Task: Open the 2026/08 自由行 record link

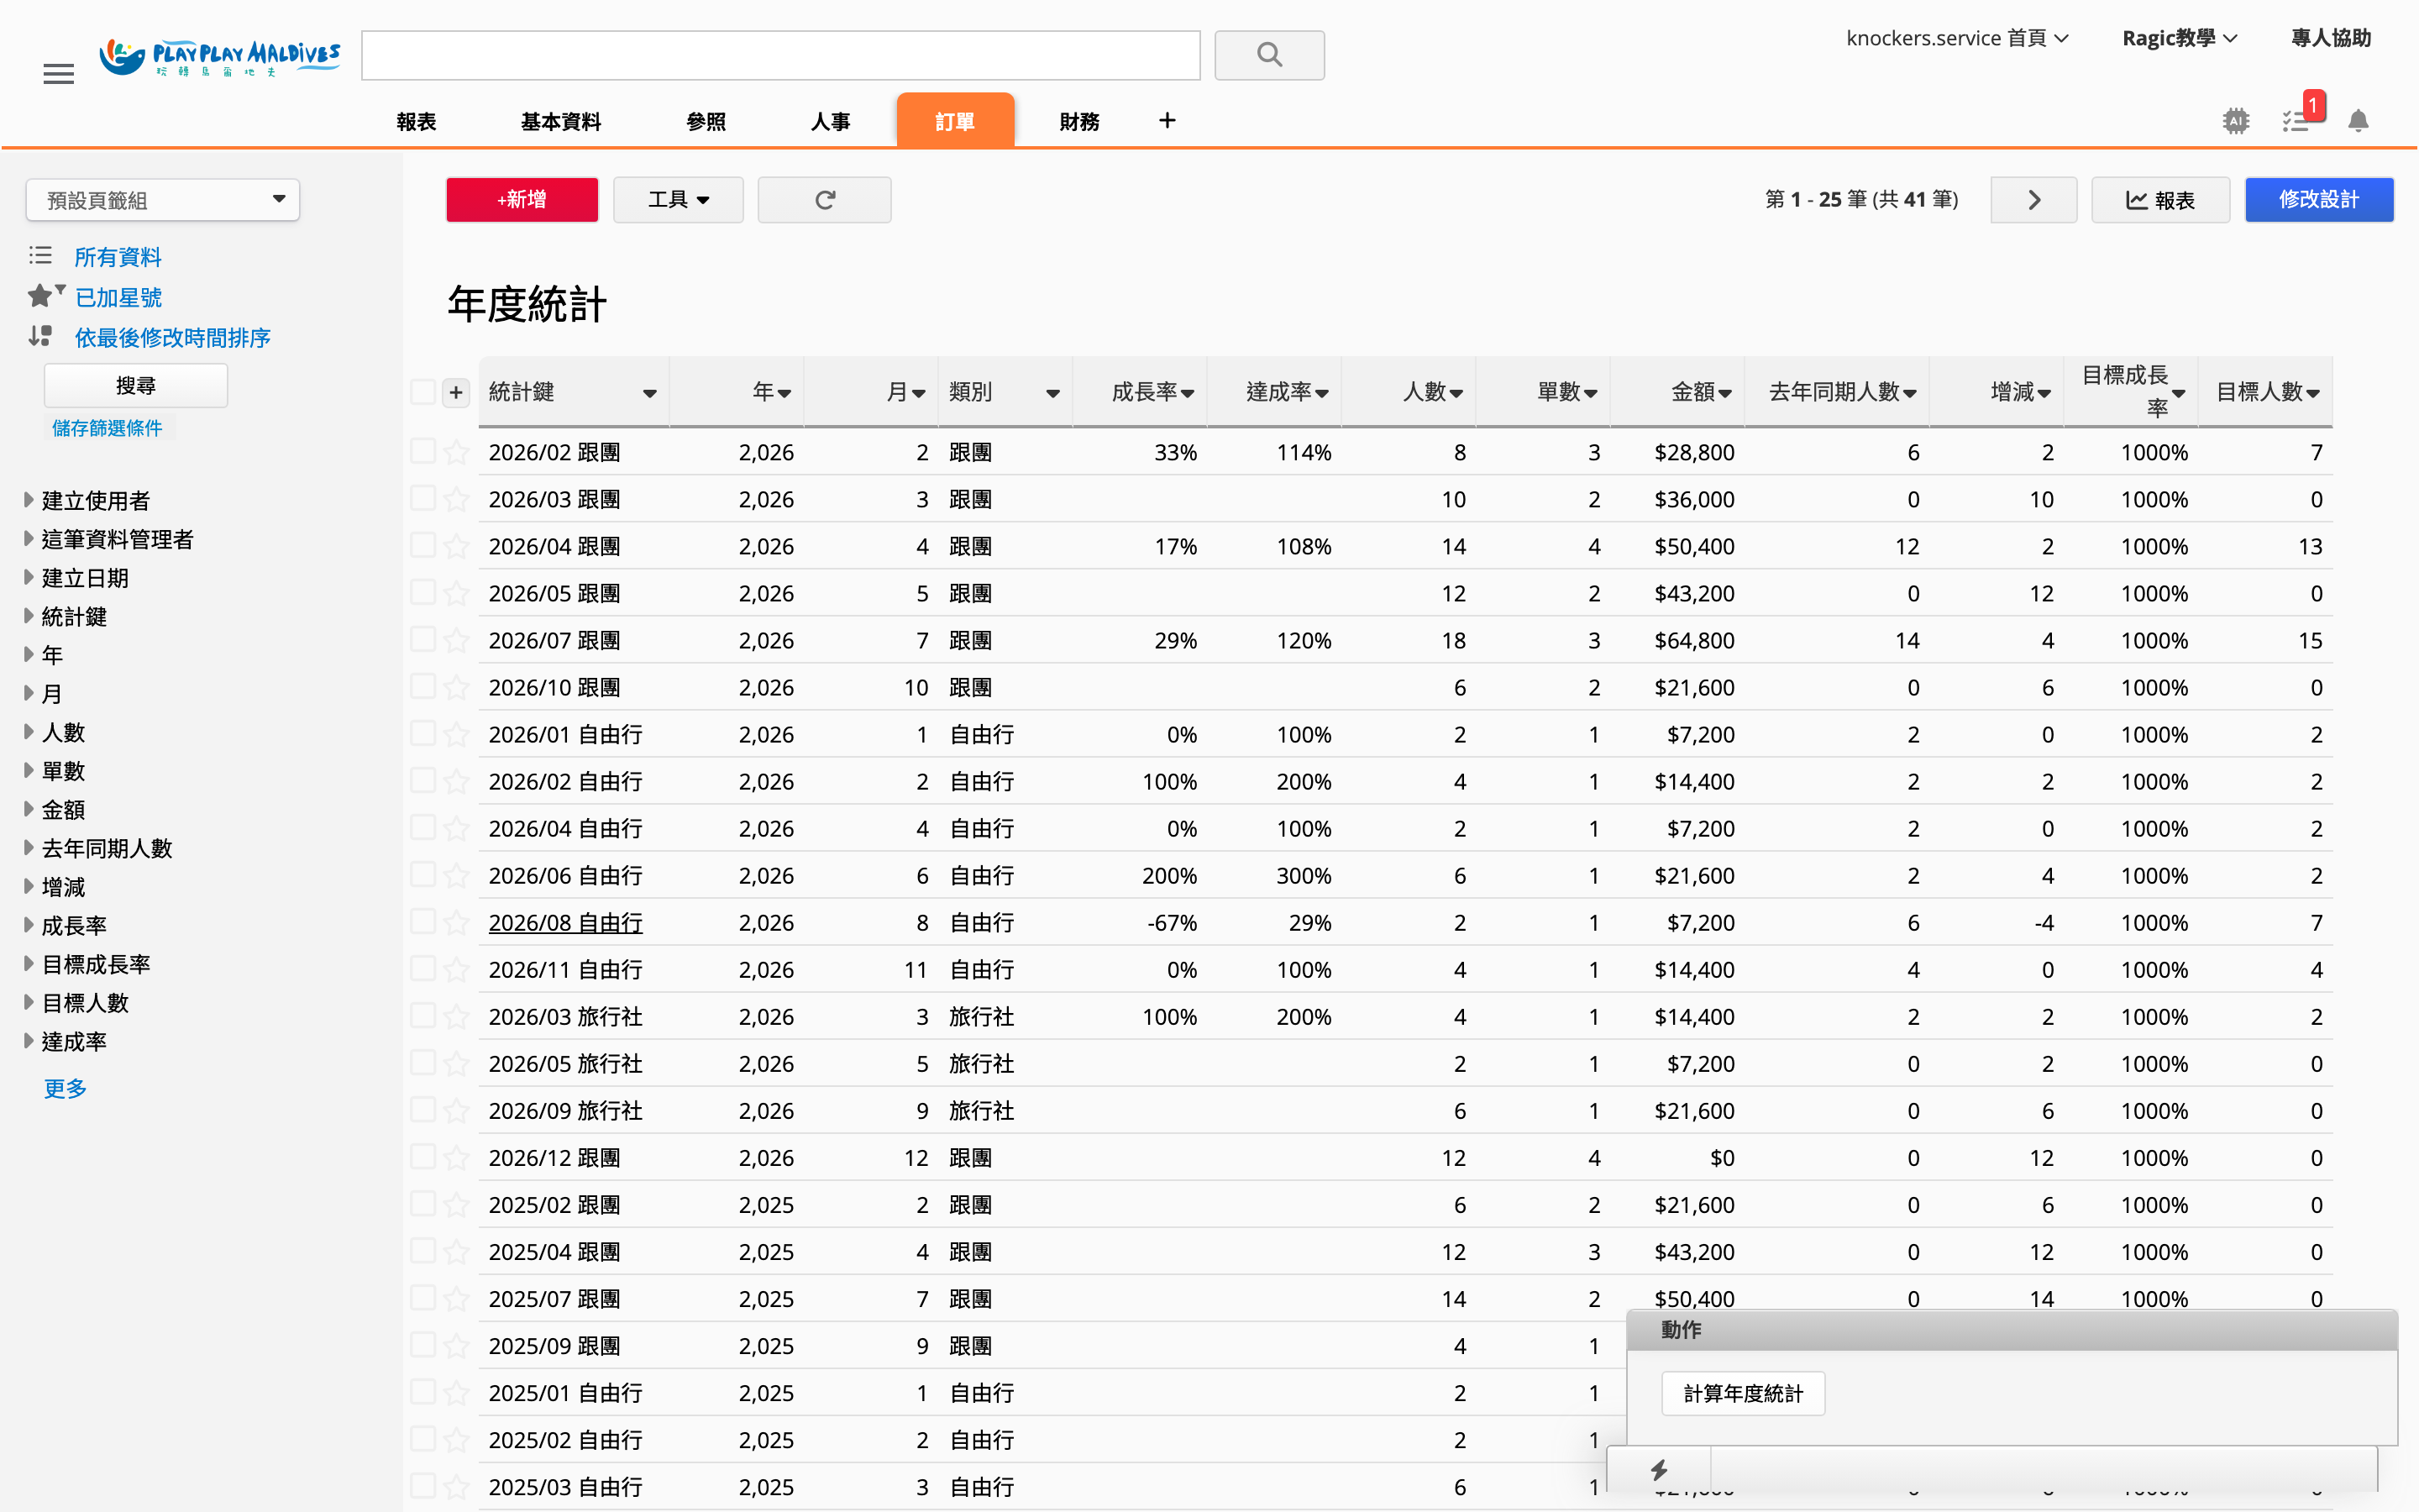Action: click(566, 922)
